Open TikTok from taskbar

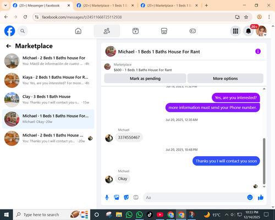click(x=150, y=215)
